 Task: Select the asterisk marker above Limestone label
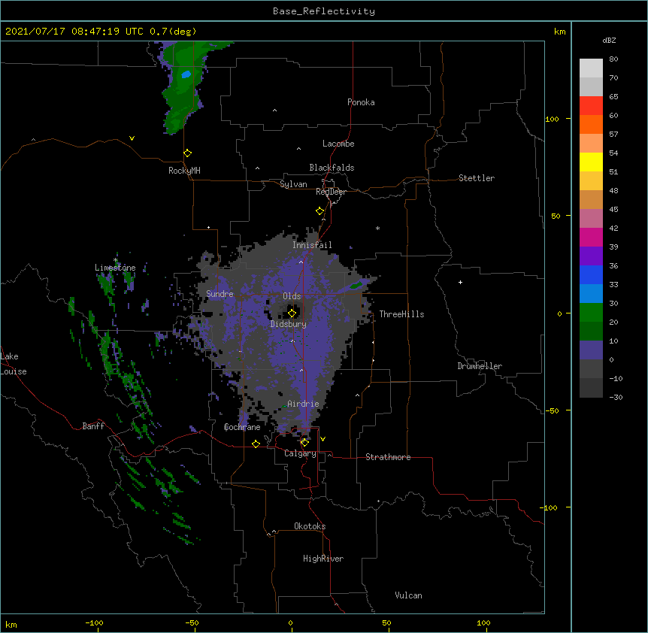pos(116,260)
